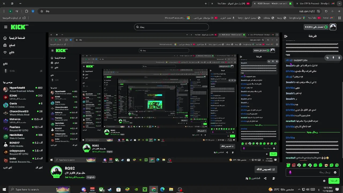Focus the send message chat input
343x193 pixels.
pyautogui.click(x=312, y=172)
